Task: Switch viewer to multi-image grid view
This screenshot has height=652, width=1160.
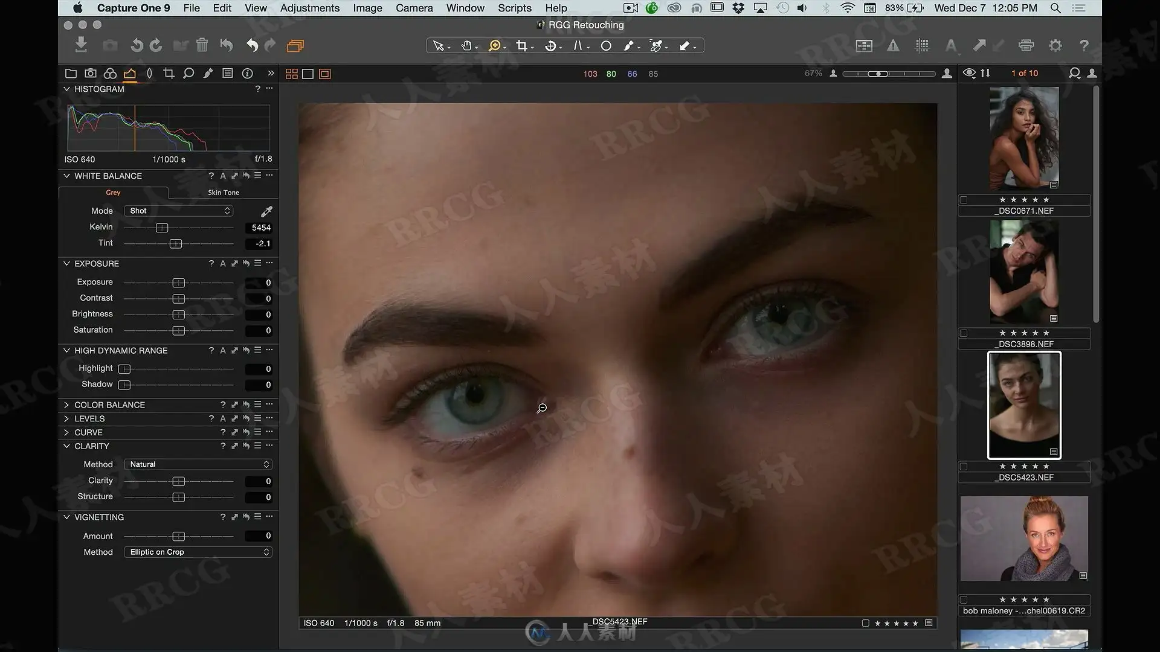Action: pyautogui.click(x=291, y=74)
